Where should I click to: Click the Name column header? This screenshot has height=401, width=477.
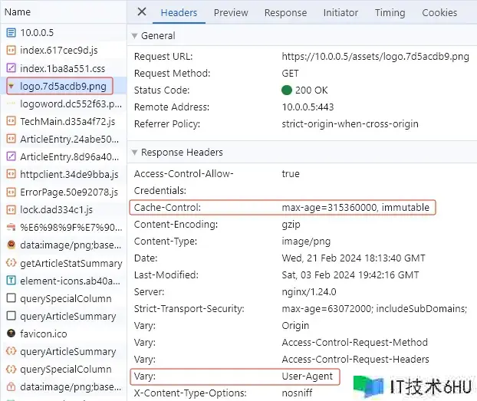(18, 12)
